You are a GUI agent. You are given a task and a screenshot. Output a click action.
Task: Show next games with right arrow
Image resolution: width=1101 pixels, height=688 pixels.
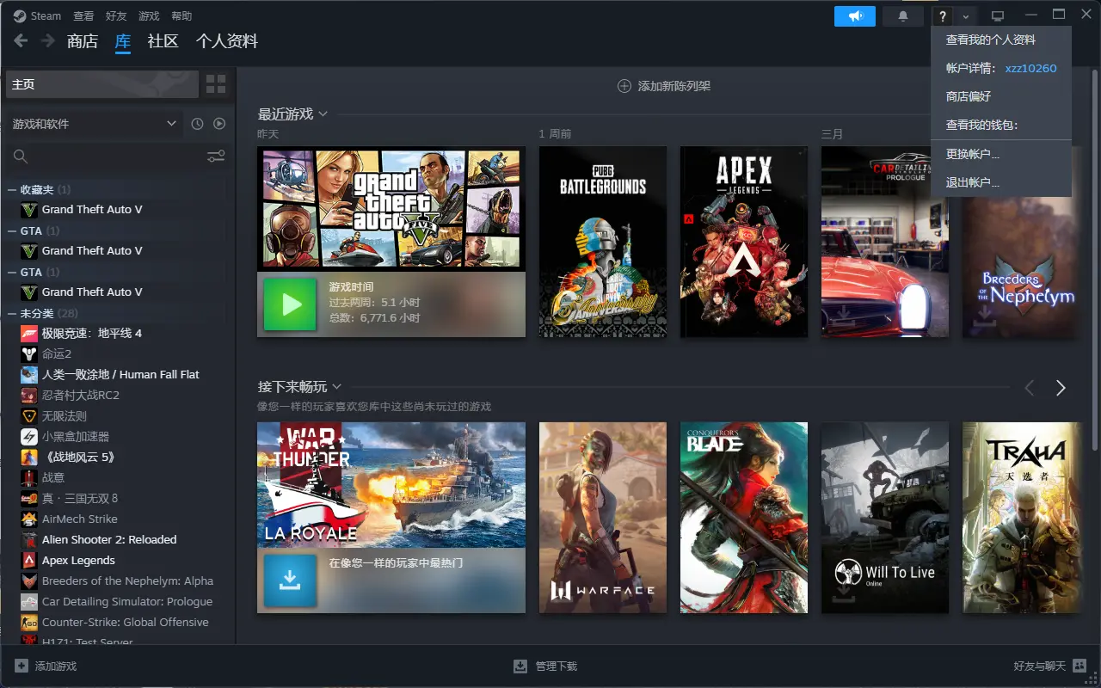click(x=1061, y=388)
